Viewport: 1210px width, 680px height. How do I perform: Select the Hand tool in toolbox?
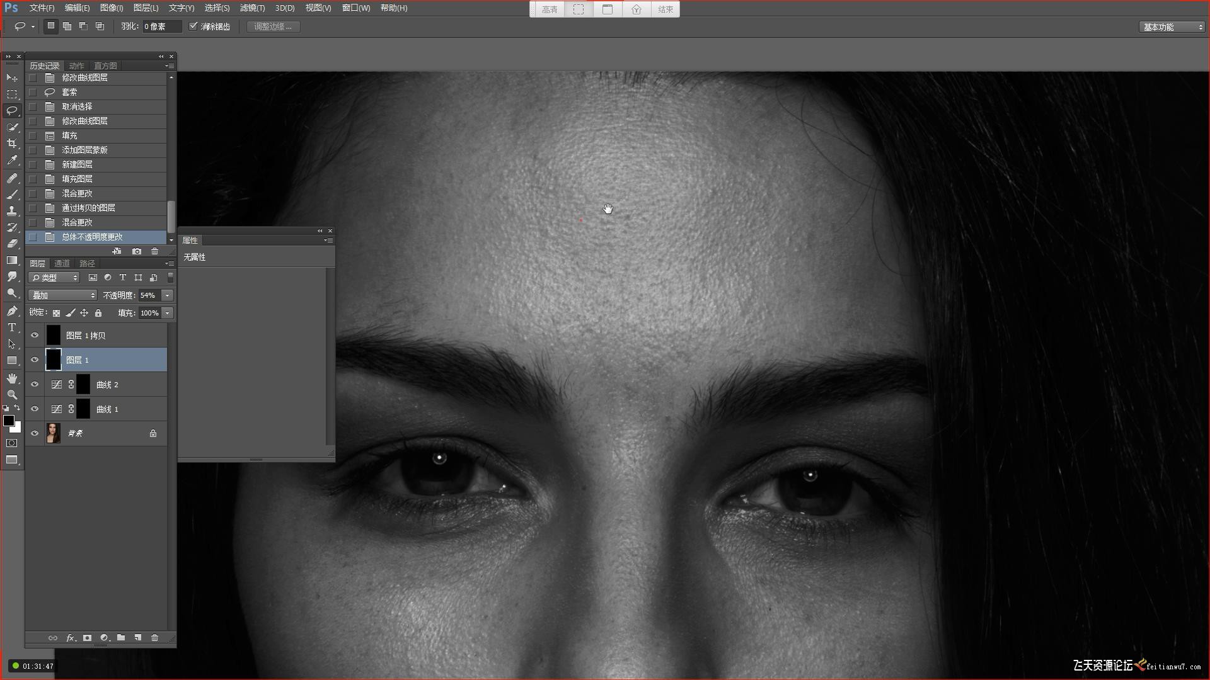tap(12, 378)
